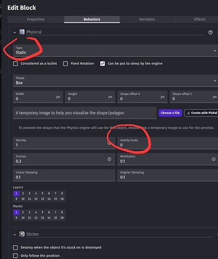The height and width of the screenshot is (259, 218).
Task: Toggle Layers bit 1
Action: 17,193
